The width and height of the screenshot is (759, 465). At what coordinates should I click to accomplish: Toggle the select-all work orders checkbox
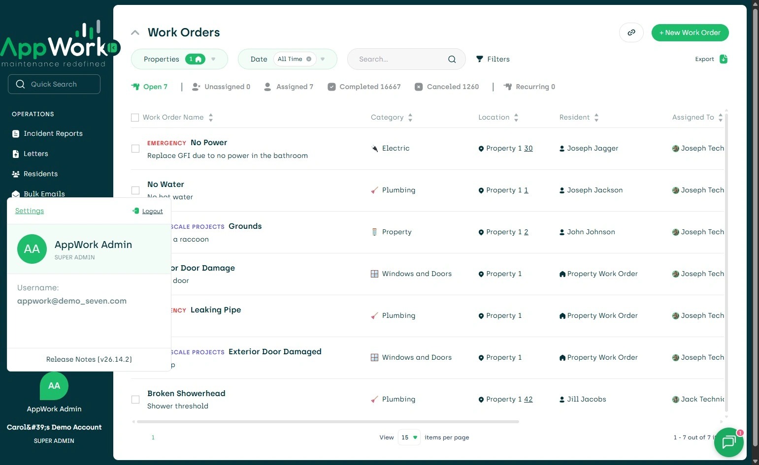click(135, 118)
